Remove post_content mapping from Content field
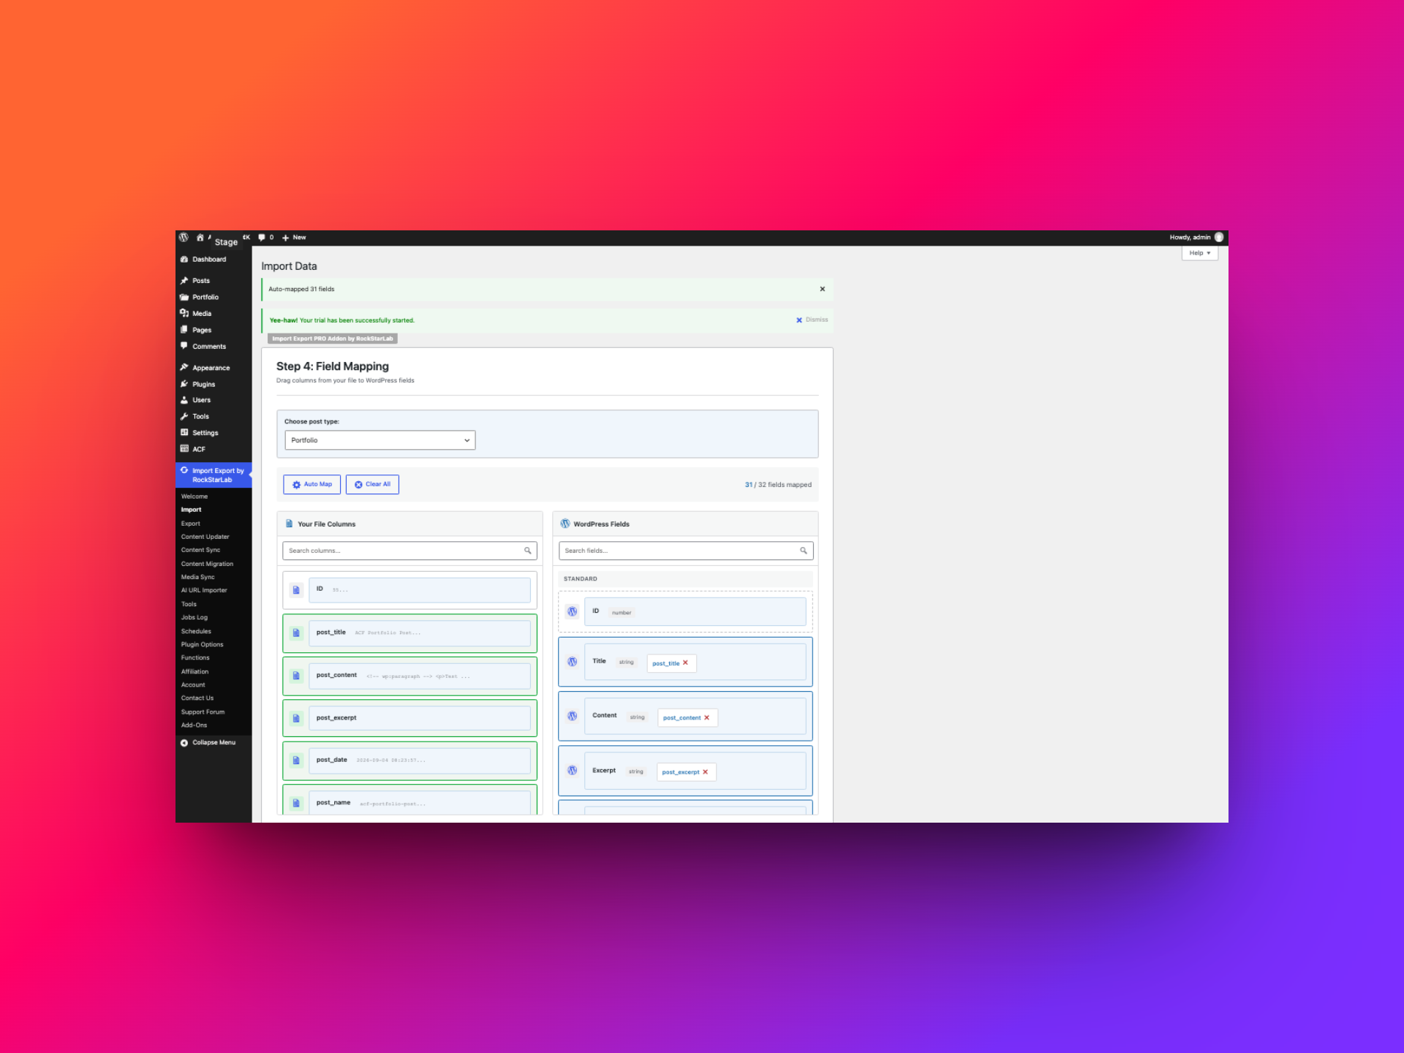 point(706,718)
